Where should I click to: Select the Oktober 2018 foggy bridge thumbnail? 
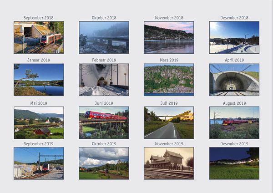(x=104, y=37)
